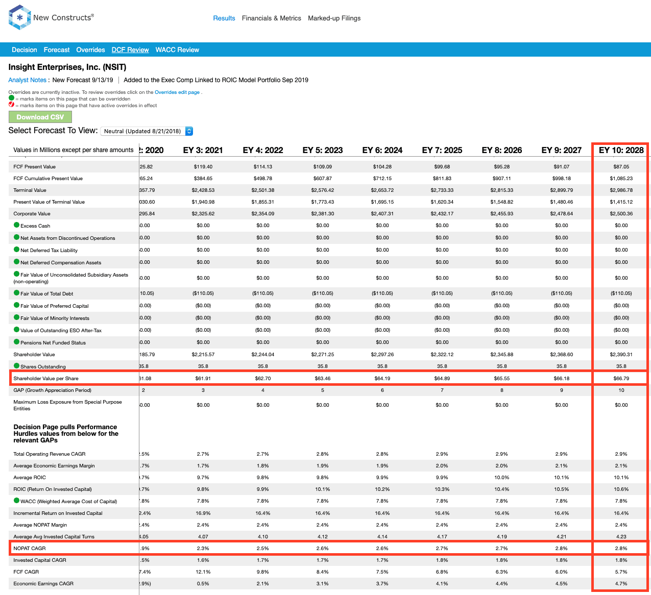Open Financials & Metrics in the top navigation
This screenshot has height=595, width=651.
point(272,18)
